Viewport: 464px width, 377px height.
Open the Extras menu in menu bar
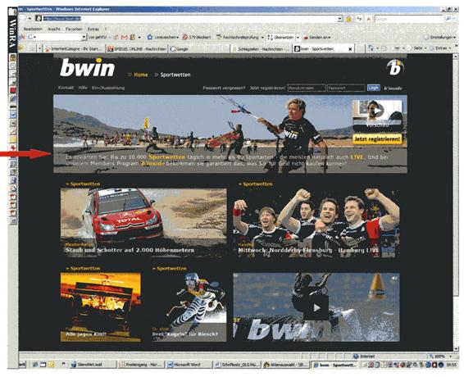93,29
